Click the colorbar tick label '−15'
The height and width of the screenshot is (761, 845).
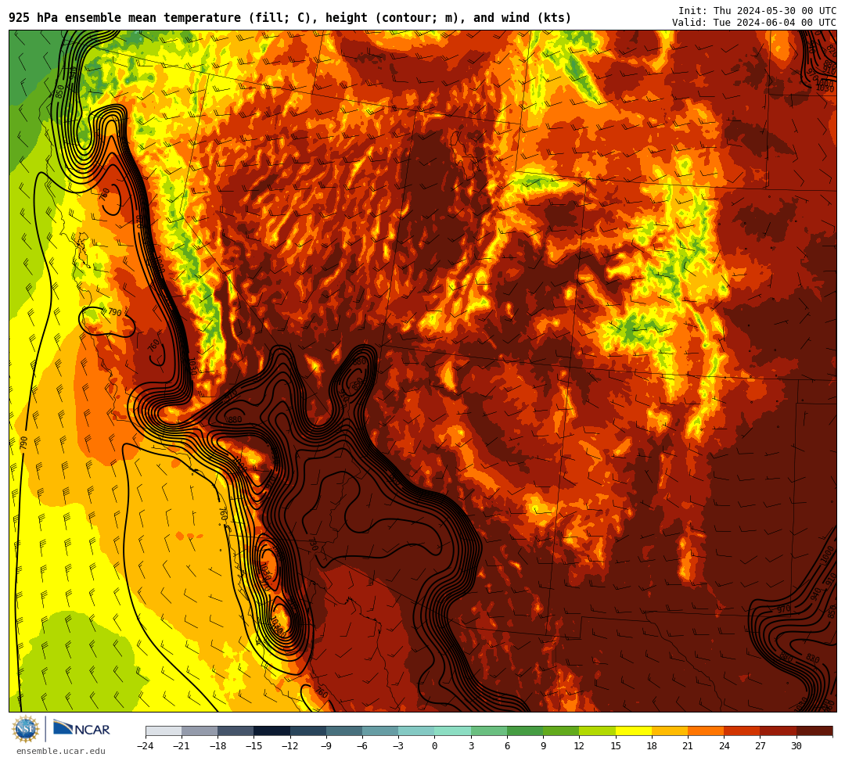pyautogui.click(x=253, y=746)
